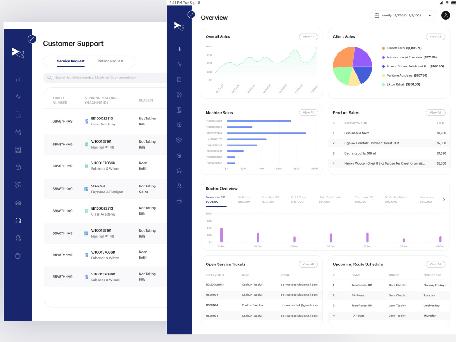Click View All in Overall Sales
The width and height of the screenshot is (456, 342).
tap(309, 36)
